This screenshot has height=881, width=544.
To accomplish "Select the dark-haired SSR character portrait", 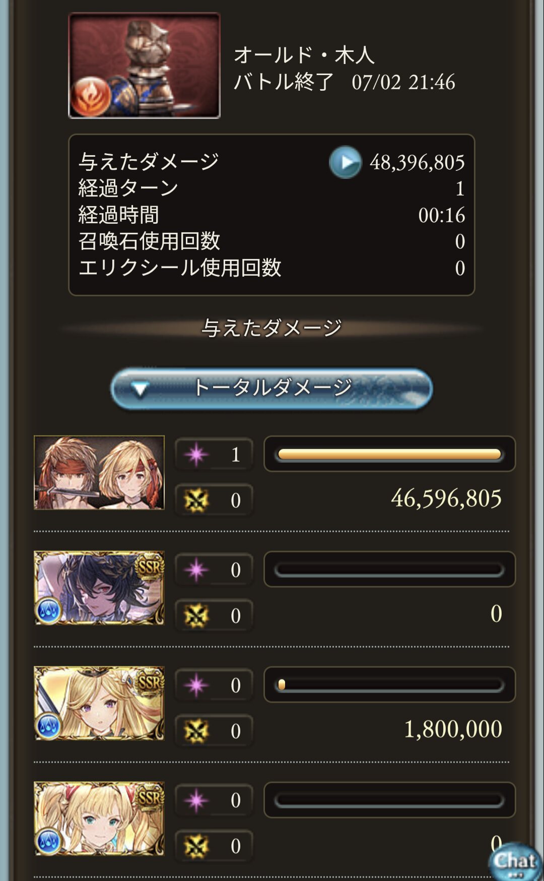I will coord(99,588).
